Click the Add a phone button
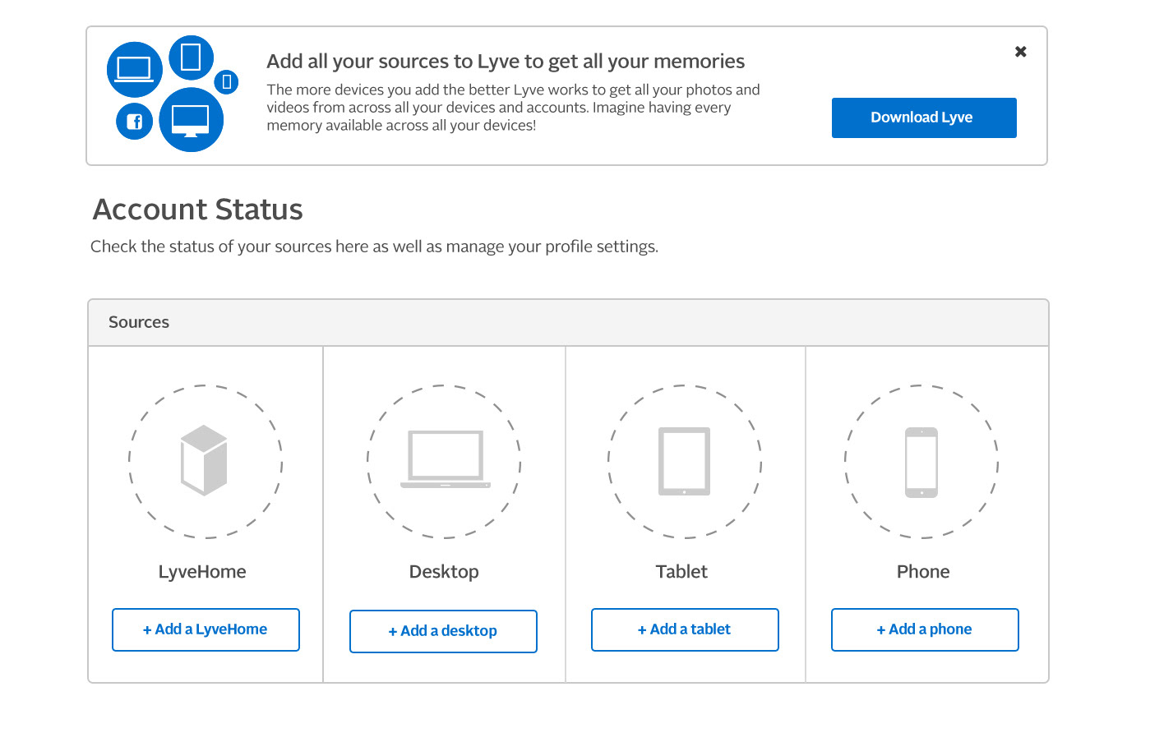Viewport: 1150px width, 742px height. pos(925,629)
